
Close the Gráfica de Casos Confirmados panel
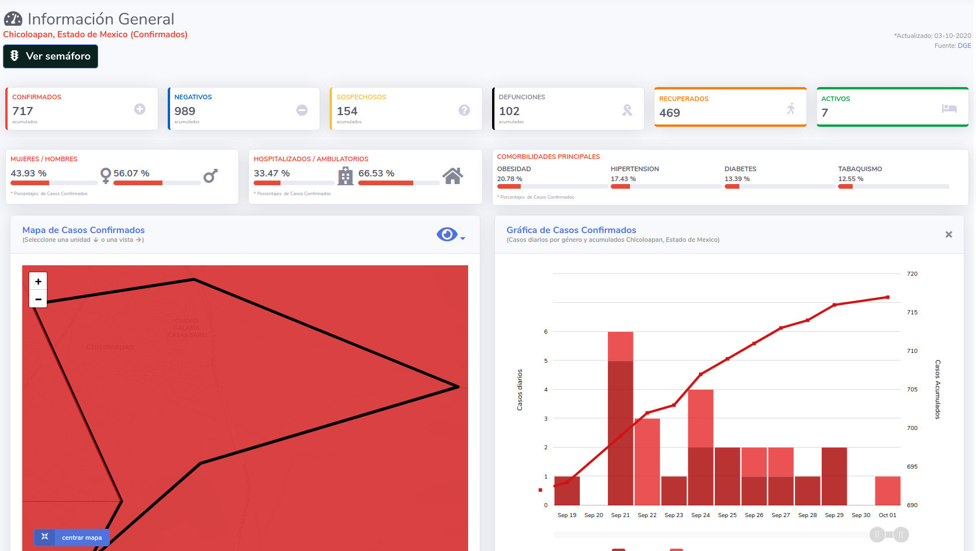[x=949, y=234]
